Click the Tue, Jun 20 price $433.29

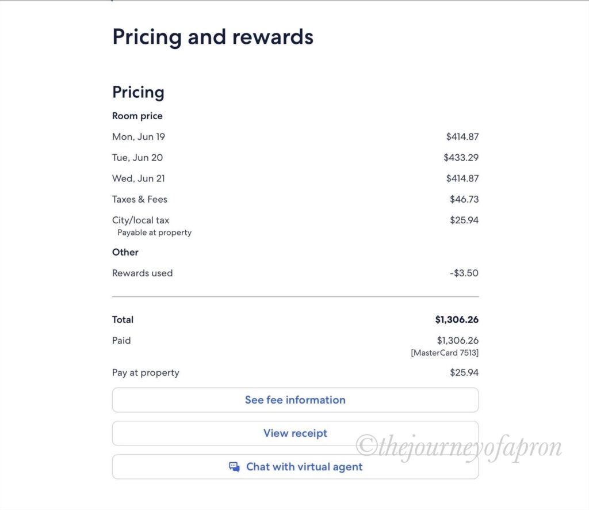point(461,158)
